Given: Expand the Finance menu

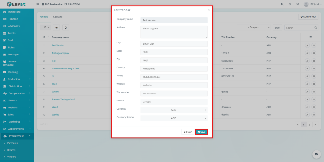Looking at the screenshot, I should coord(17,100).
